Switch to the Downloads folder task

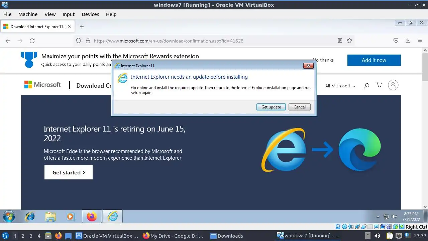(x=227, y=236)
